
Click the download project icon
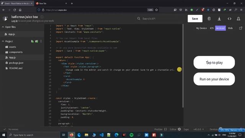(219, 19)
